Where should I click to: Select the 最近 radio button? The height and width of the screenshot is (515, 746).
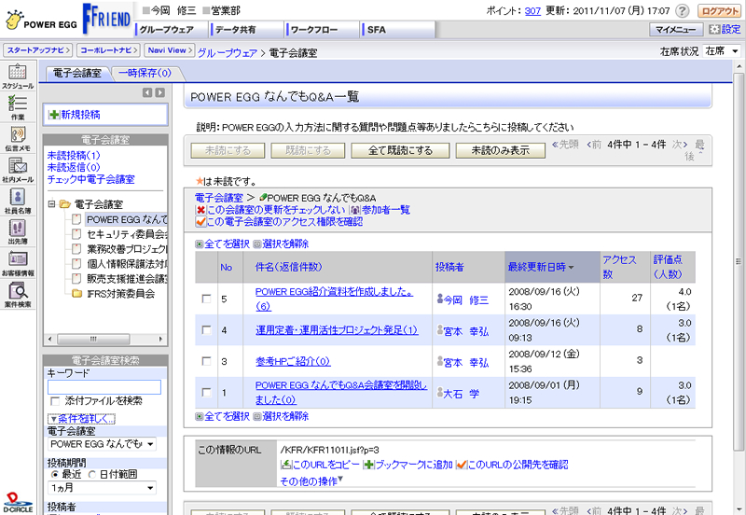[55, 474]
